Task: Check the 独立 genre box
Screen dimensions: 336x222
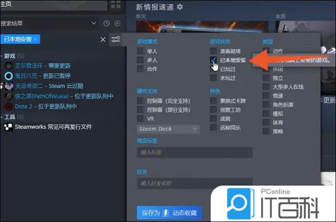Action: point(266,78)
